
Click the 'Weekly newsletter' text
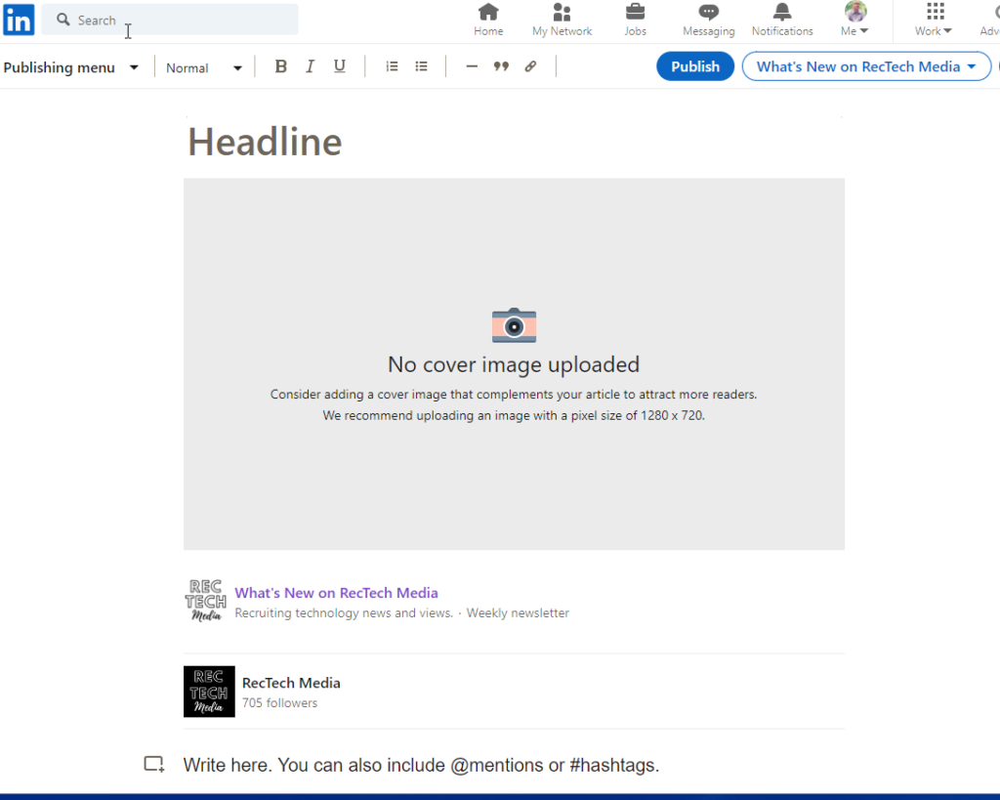click(x=518, y=613)
